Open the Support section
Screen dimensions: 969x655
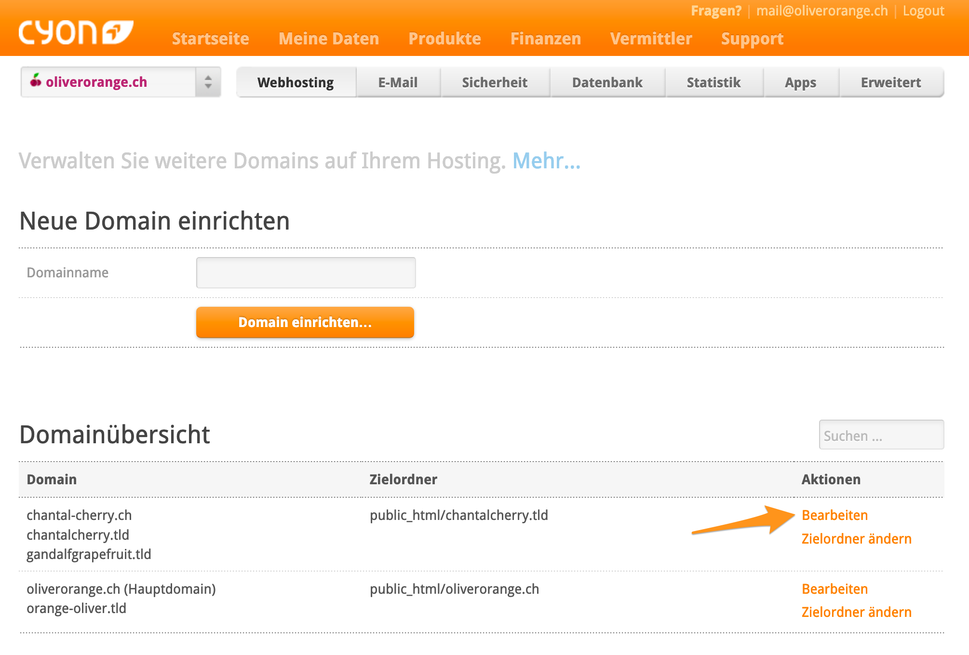click(x=752, y=39)
